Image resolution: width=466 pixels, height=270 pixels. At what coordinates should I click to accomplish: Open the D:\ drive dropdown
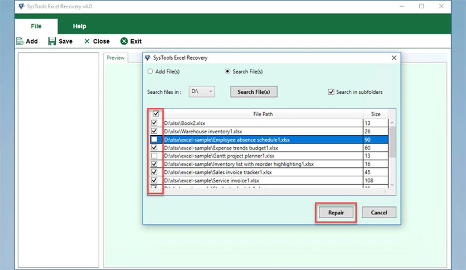point(202,91)
